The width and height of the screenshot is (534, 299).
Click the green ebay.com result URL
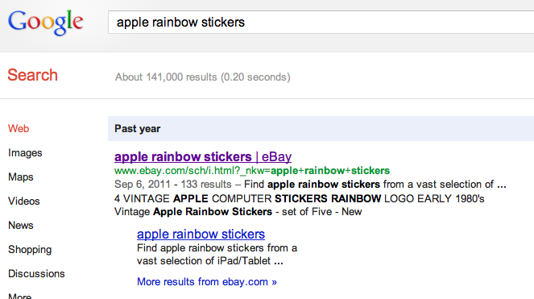pyautogui.click(x=252, y=171)
